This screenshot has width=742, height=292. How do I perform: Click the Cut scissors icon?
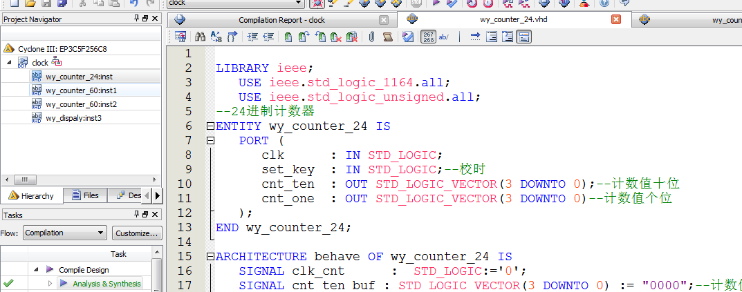tap(82, 3)
